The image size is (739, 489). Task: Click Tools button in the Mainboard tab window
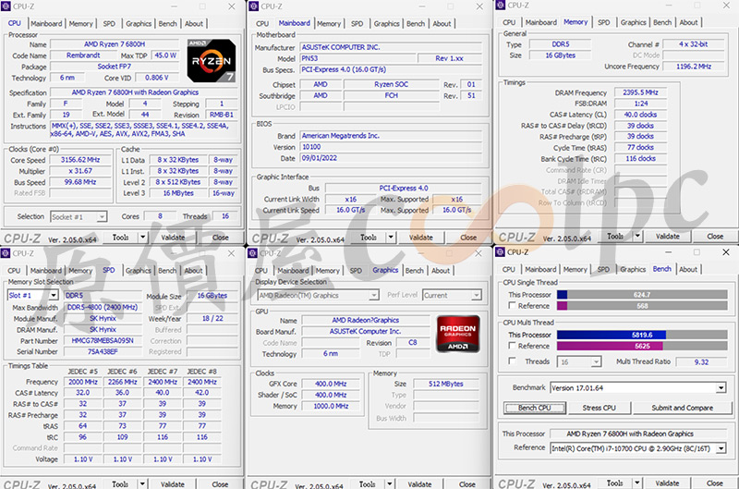368,238
